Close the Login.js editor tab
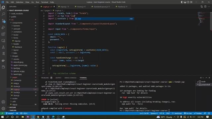212x119 pixels. tap(54, 7)
